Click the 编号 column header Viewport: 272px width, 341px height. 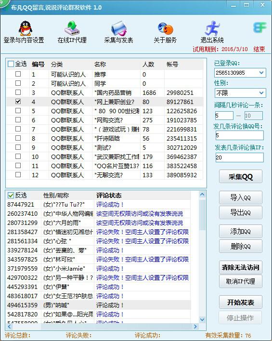coord(38,64)
